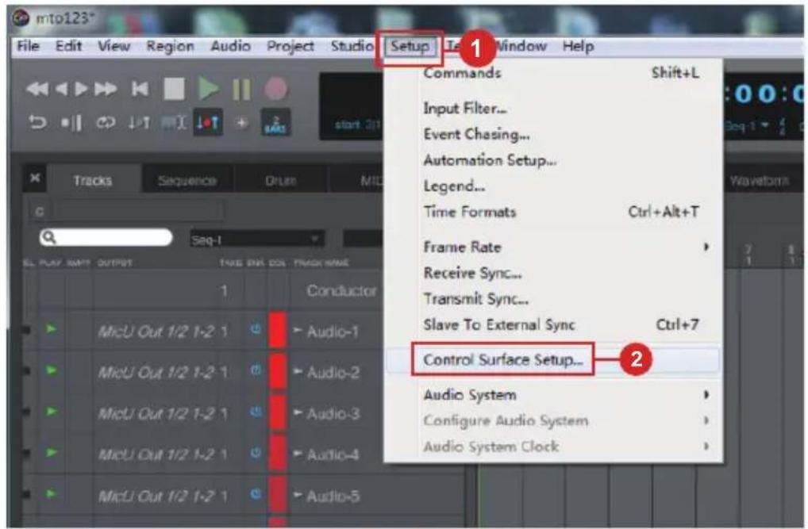Click the red color swatch of Audio-1
Image resolution: width=808 pixels, height=529 pixels.
(x=277, y=330)
